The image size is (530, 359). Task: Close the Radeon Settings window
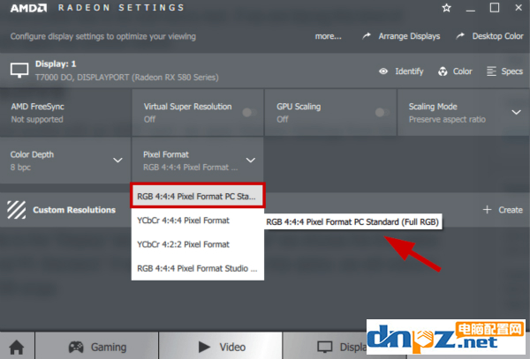click(x=519, y=7)
